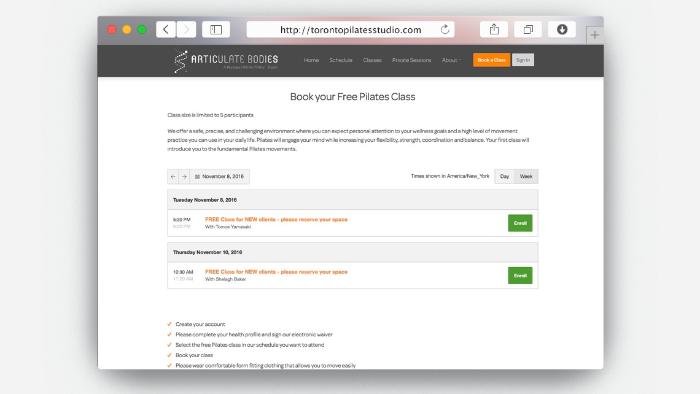Go to next date in the schedule
The width and height of the screenshot is (700, 394).
tap(184, 176)
